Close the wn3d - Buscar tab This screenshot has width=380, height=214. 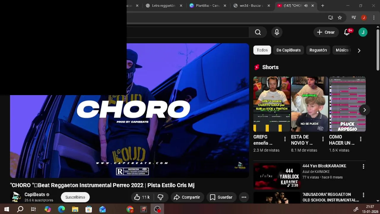[269, 6]
